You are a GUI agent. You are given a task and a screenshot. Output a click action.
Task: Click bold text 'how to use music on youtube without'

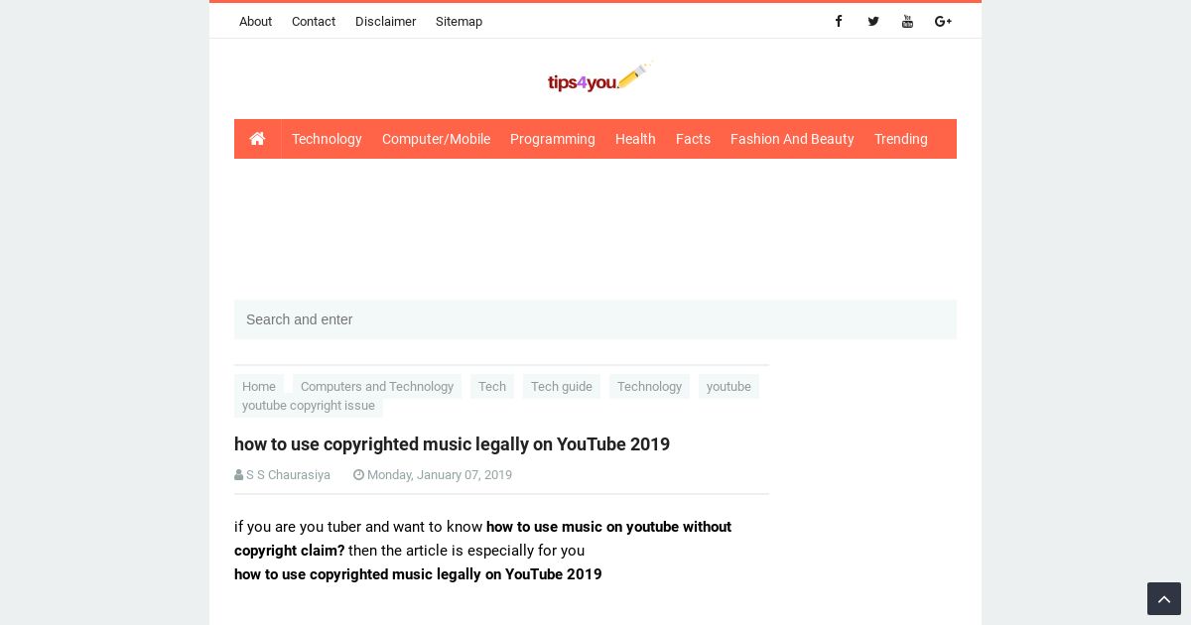608,527
